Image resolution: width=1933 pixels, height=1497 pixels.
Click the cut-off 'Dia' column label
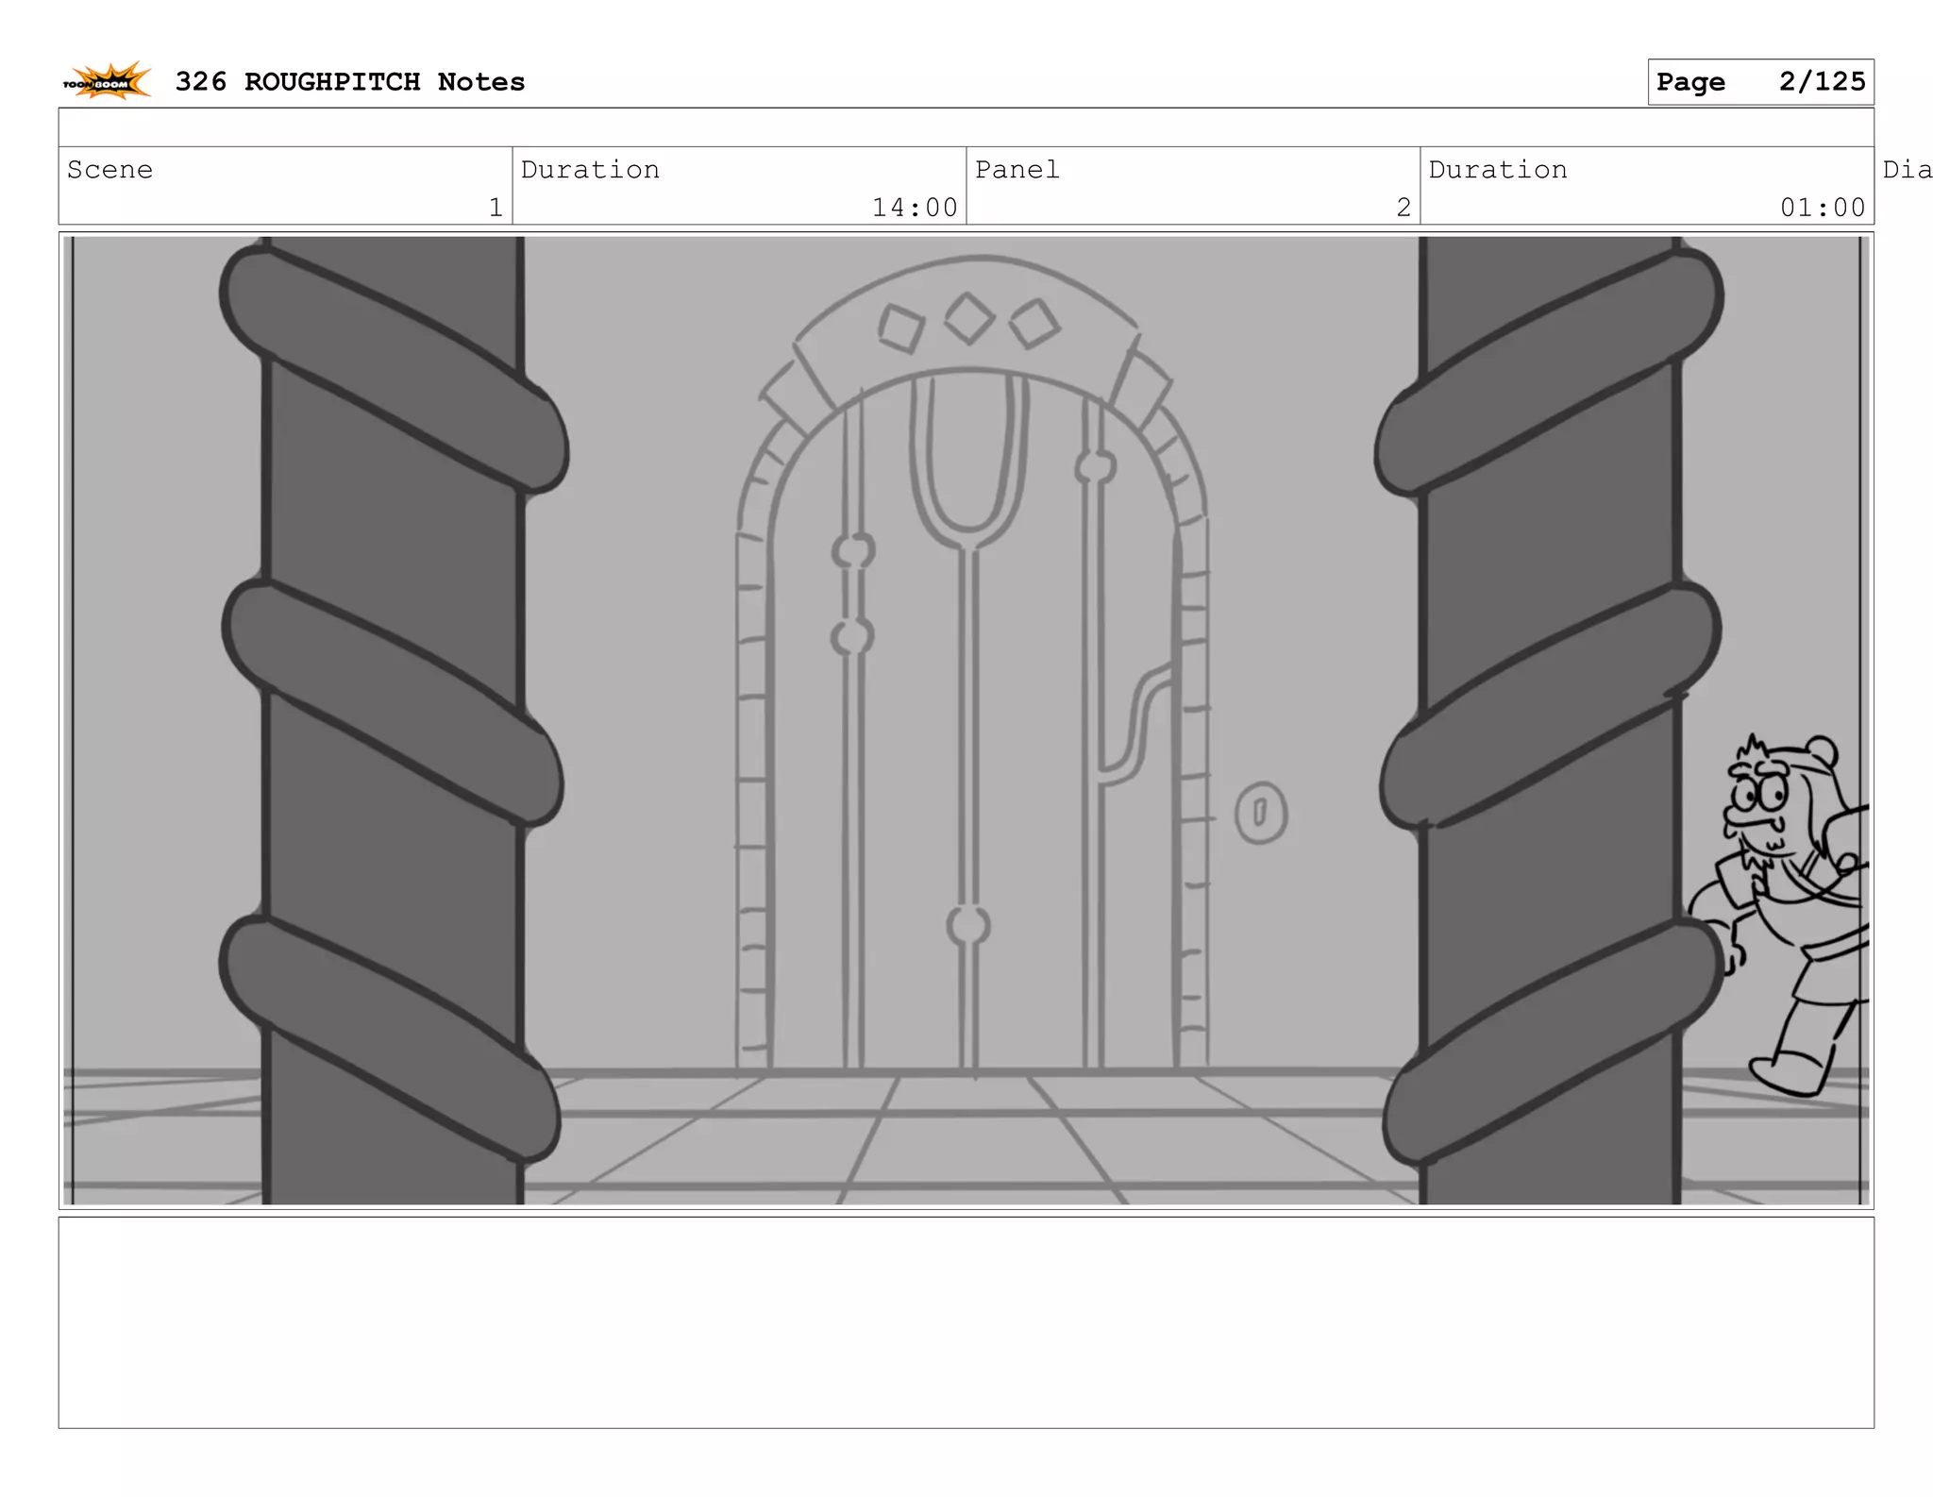[1907, 170]
